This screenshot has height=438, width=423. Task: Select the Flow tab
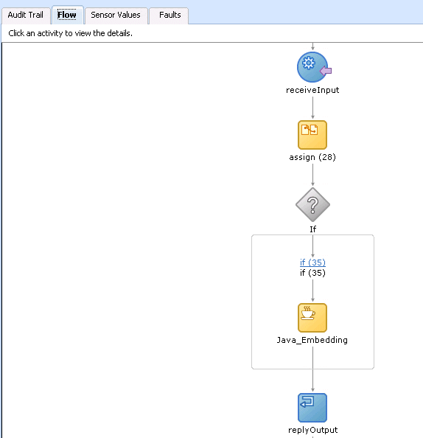click(67, 15)
